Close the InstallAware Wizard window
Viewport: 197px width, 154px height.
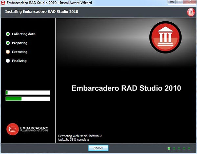(190, 2)
